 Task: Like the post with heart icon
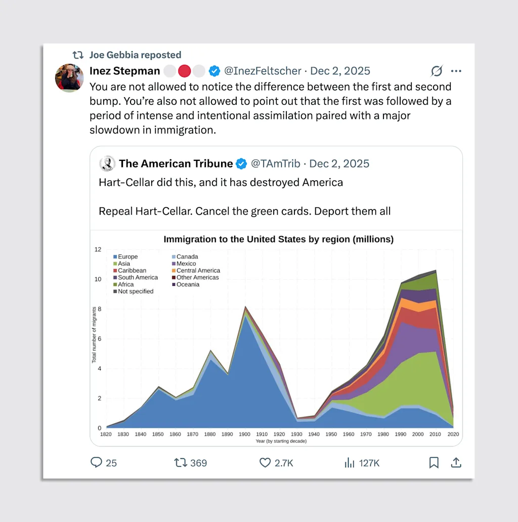click(266, 462)
